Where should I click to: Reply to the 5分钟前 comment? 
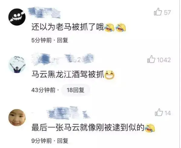pos(62,40)
